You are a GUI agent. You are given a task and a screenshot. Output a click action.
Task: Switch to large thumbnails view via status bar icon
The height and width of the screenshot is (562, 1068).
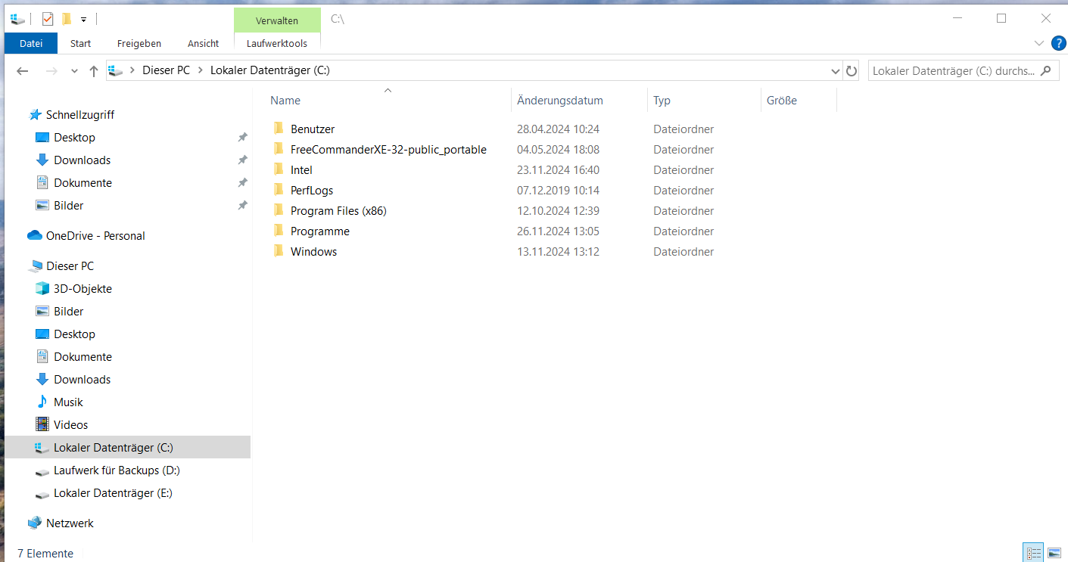1054,553
